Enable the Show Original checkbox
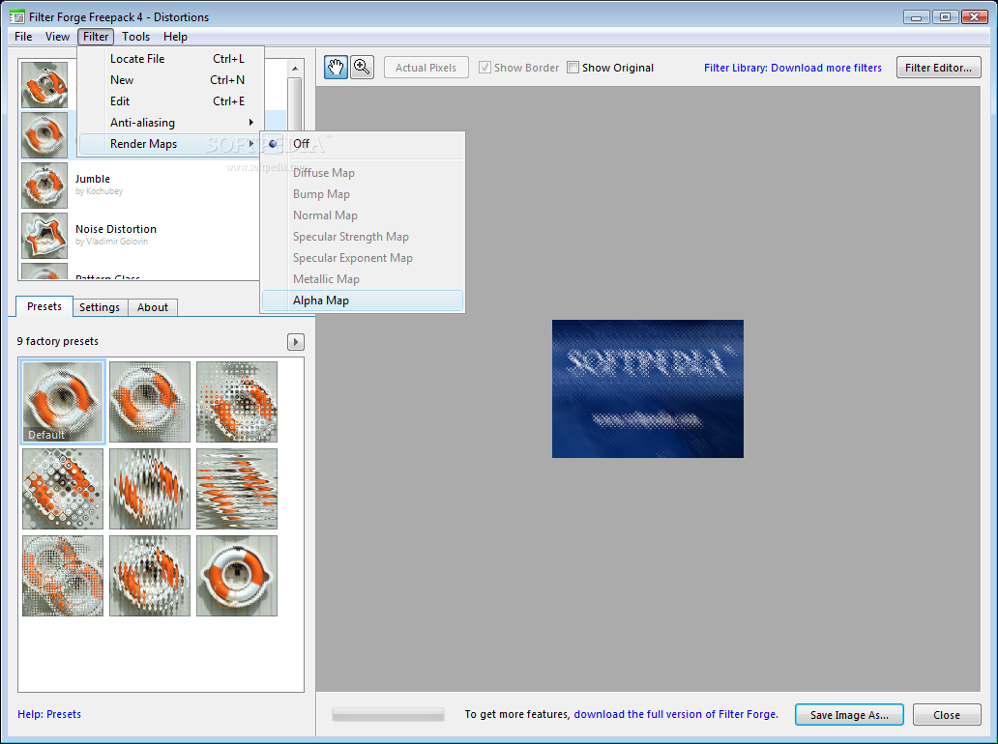 [x=572, y=68]
